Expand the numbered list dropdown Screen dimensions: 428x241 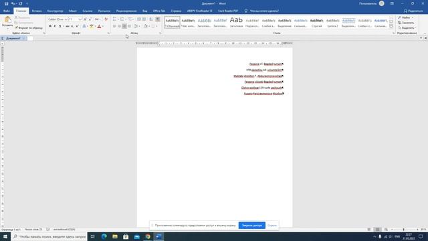pyautogui.click(x=126, y=19)
